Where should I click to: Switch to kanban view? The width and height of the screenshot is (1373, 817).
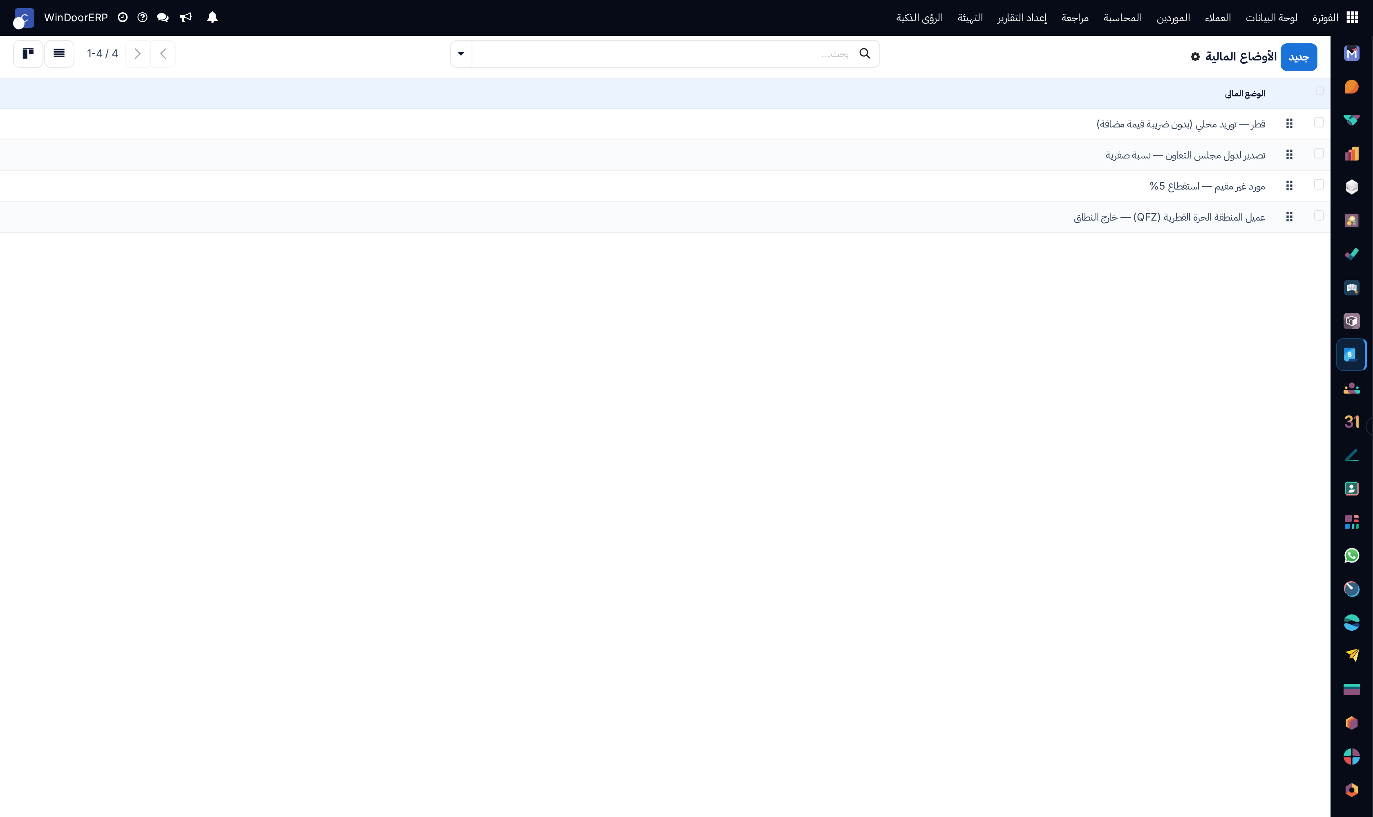pyautogui.click(x=28, y=54)
